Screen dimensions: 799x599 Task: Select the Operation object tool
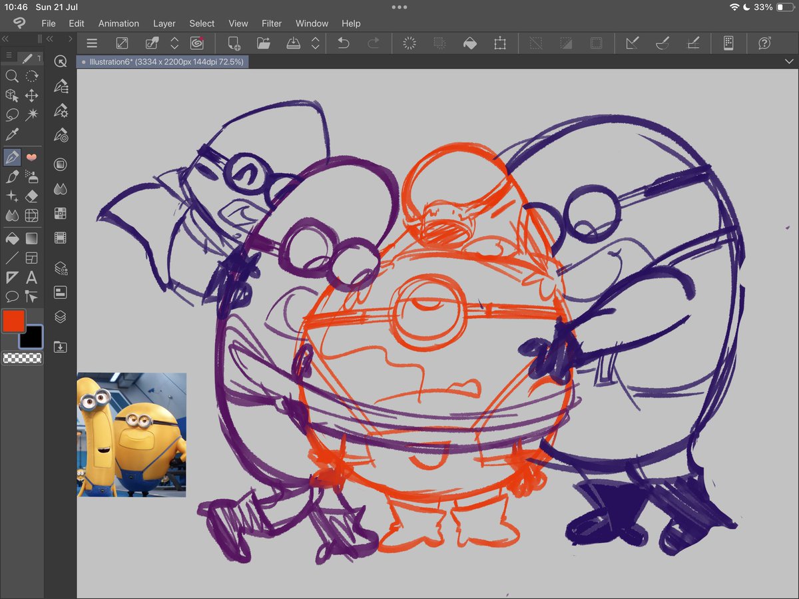coord(11,96)
